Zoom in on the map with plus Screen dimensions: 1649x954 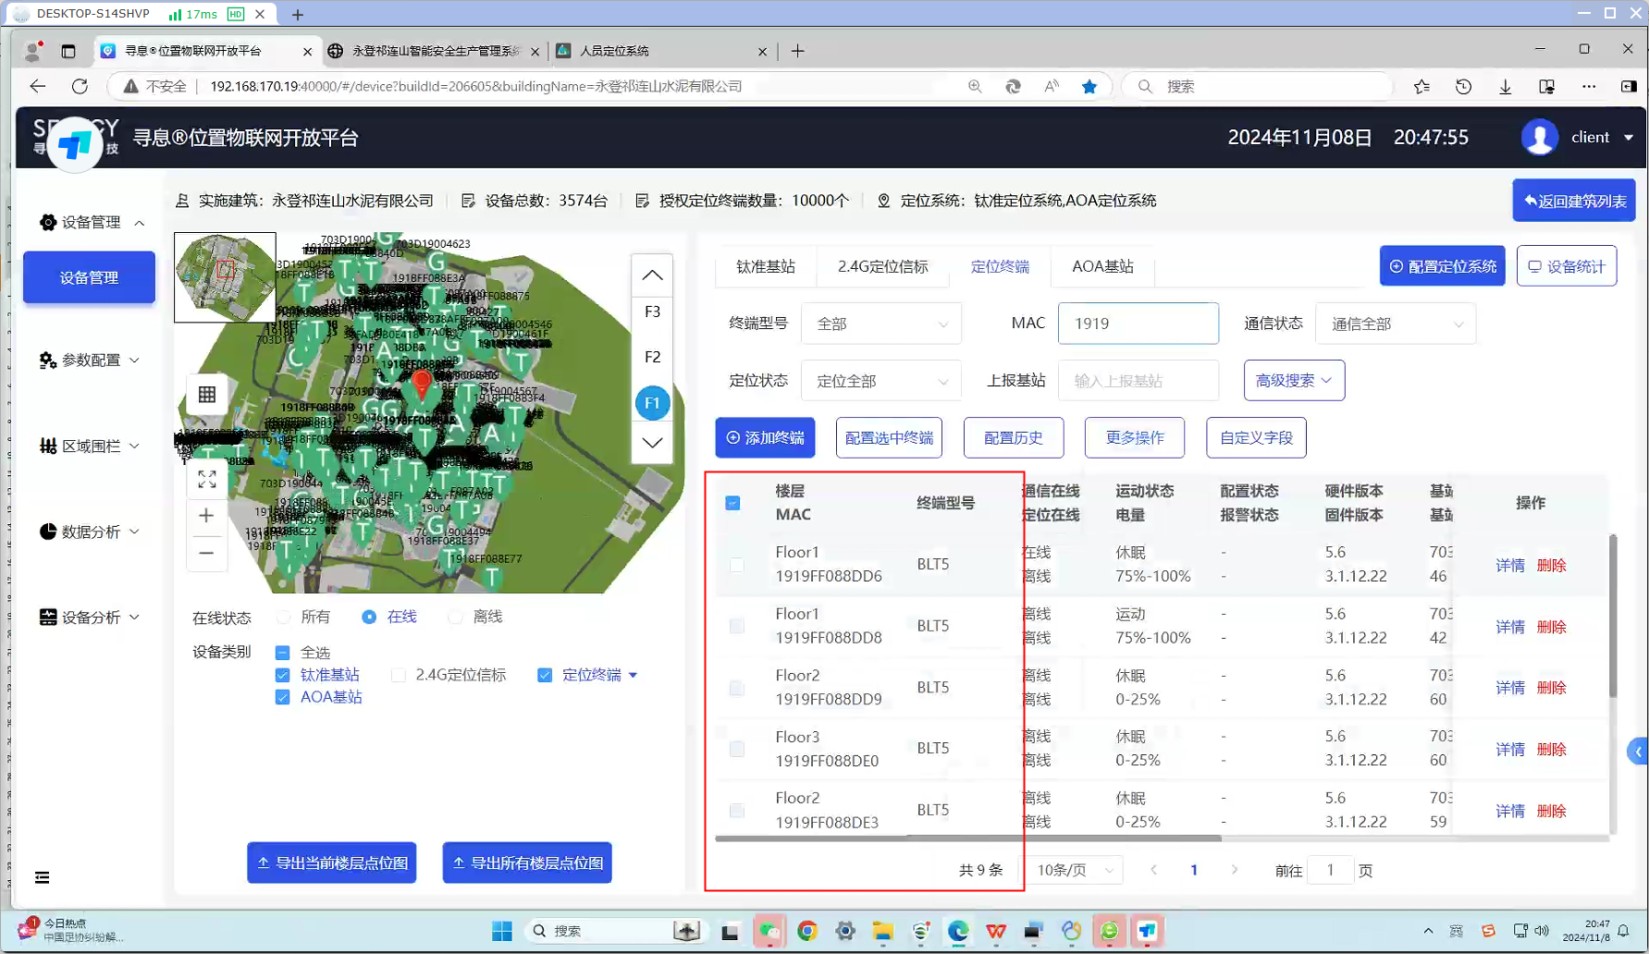click(206, 516)
